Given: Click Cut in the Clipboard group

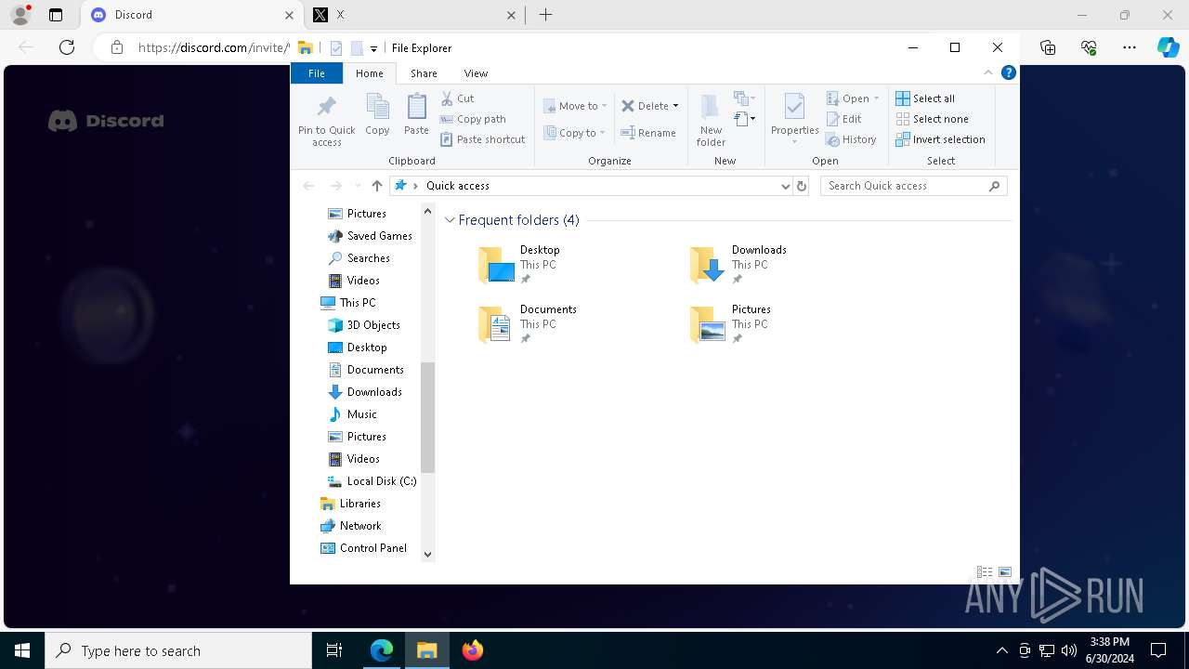Looking at the screenshot, I should (x=457, y=98).
